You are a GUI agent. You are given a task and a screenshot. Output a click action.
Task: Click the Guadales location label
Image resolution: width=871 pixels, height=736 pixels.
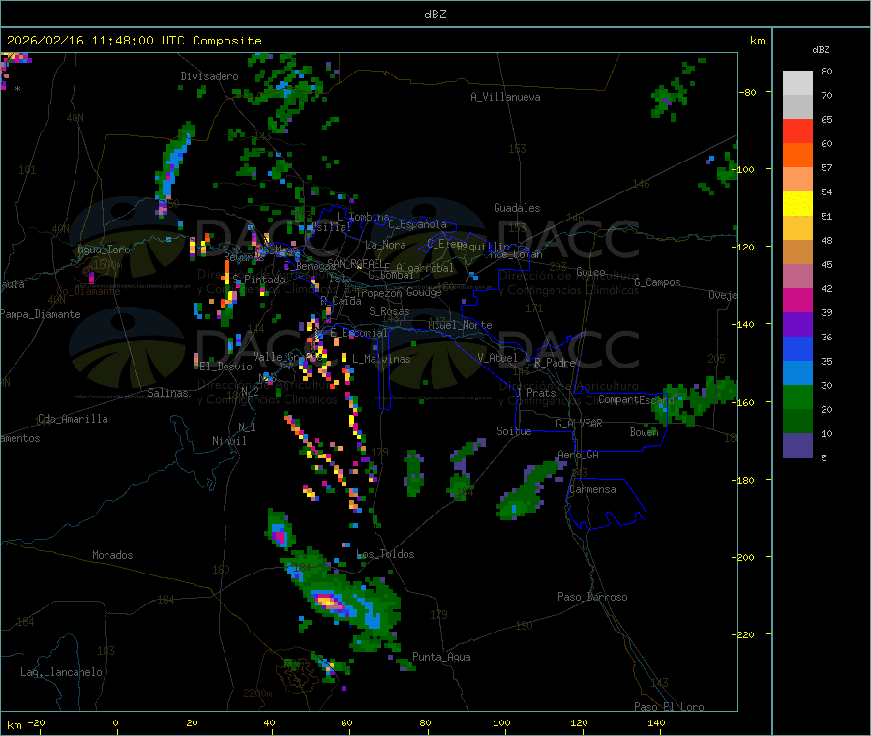click(x=517, y=208)
